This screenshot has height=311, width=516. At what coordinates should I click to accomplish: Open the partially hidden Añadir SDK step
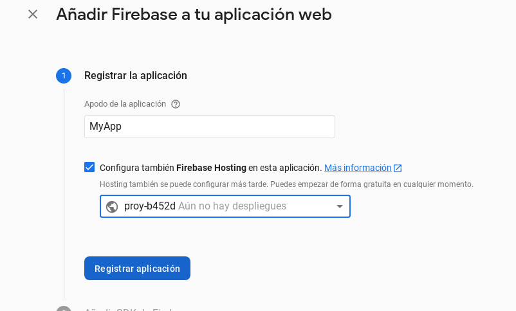(x=129, y=309)
